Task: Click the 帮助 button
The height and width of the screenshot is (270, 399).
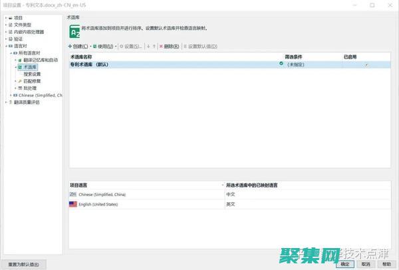Action: [x=386, y=264]
